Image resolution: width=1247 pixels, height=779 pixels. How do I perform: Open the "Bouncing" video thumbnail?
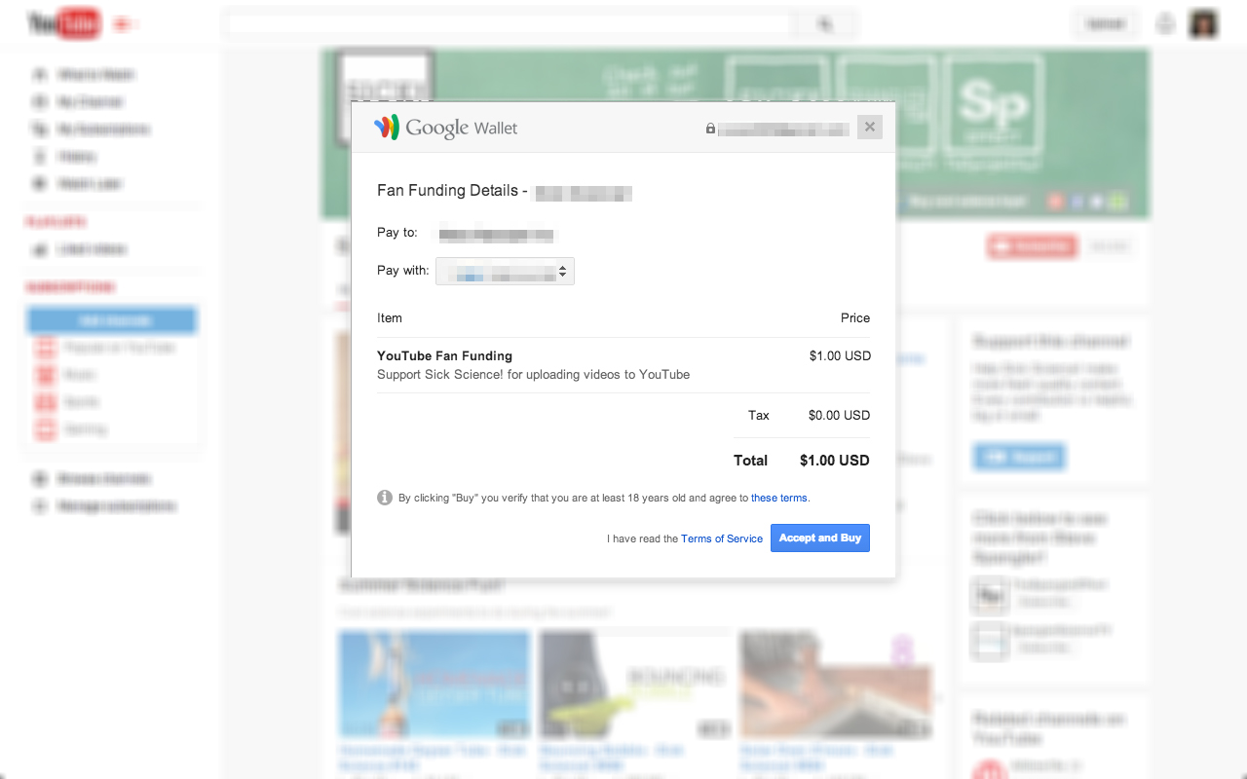(634, 684)
